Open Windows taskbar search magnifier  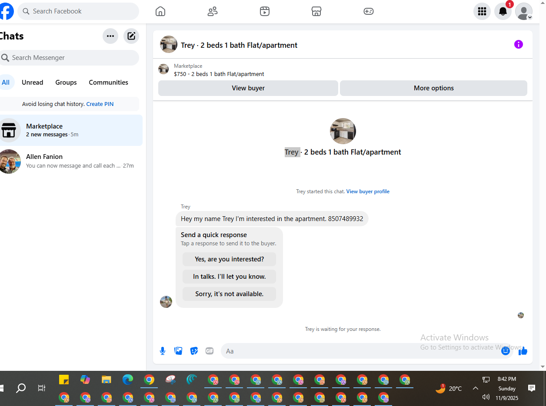coord(21,388)
